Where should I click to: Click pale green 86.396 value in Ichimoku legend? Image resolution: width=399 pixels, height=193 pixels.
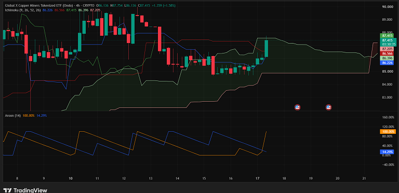click(83, 10)
